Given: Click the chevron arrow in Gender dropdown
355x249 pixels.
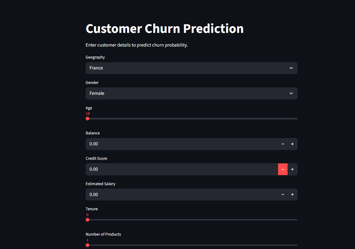Looking at the screenshot, I should pos(291,93).
